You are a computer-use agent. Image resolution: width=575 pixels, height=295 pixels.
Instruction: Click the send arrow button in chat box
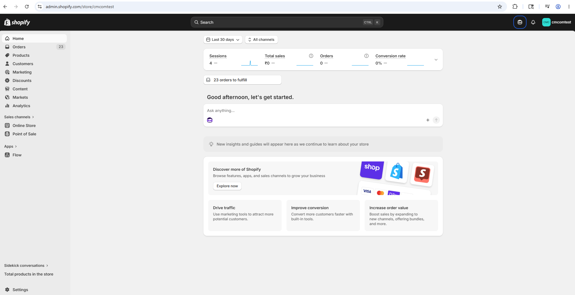tap(436, 120)
